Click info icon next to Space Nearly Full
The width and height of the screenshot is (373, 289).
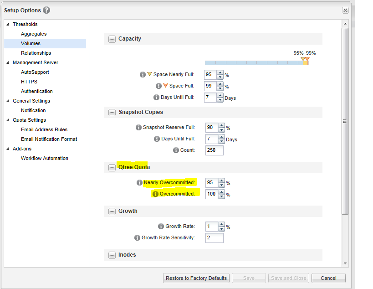click(143, 74)
